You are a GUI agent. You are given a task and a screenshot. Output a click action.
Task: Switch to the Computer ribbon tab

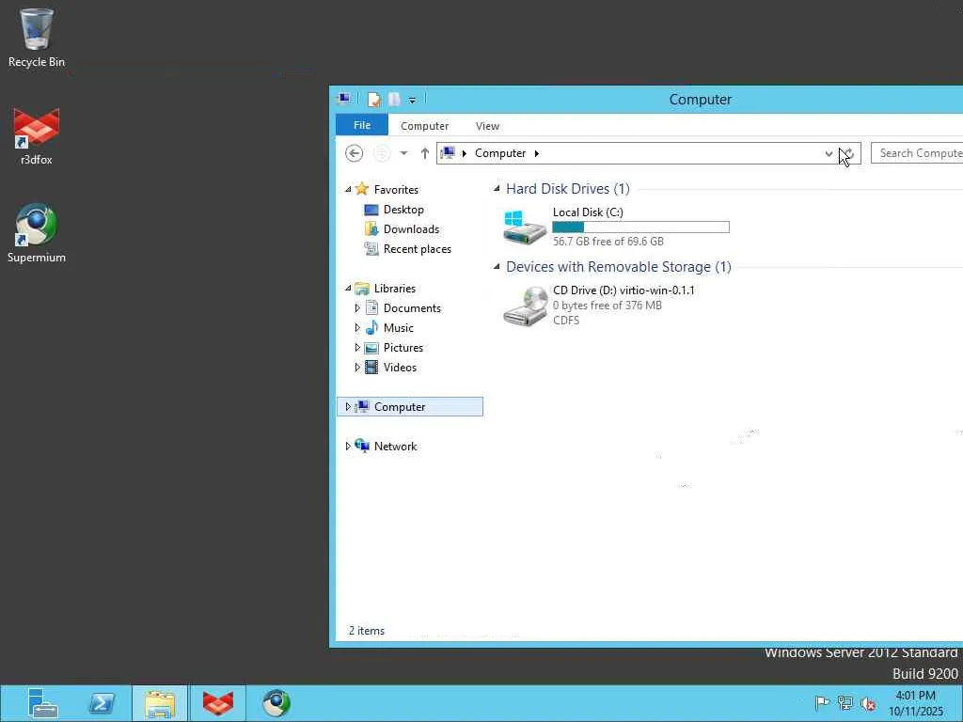[424, 125]
